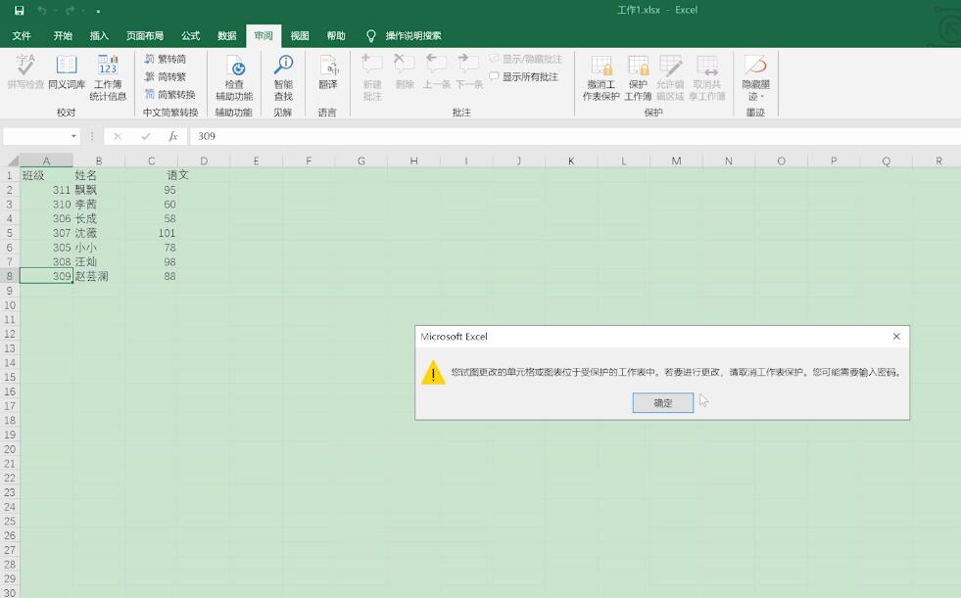Viewport: 961px width, 598px height.
Task: Click the Undo arrow in the quick access toolbar
Action: [x=42, y=11]
